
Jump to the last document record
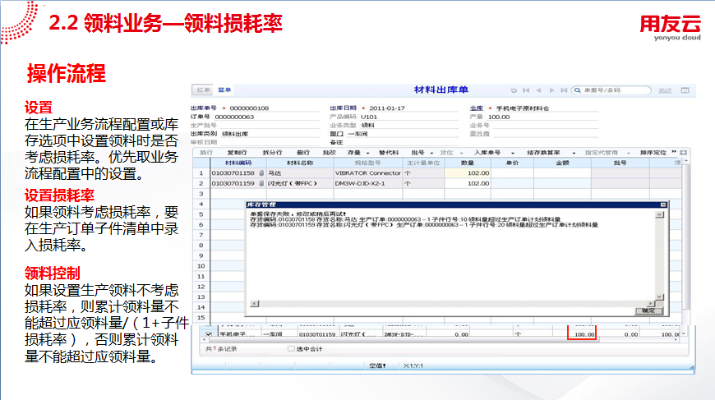pyautogui.click(x=563, y=90)
